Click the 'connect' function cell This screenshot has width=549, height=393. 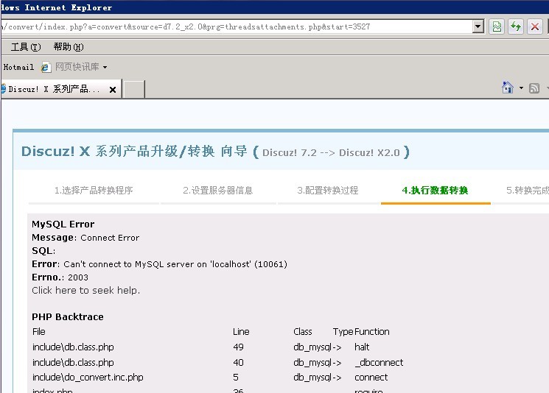point(371,378)
